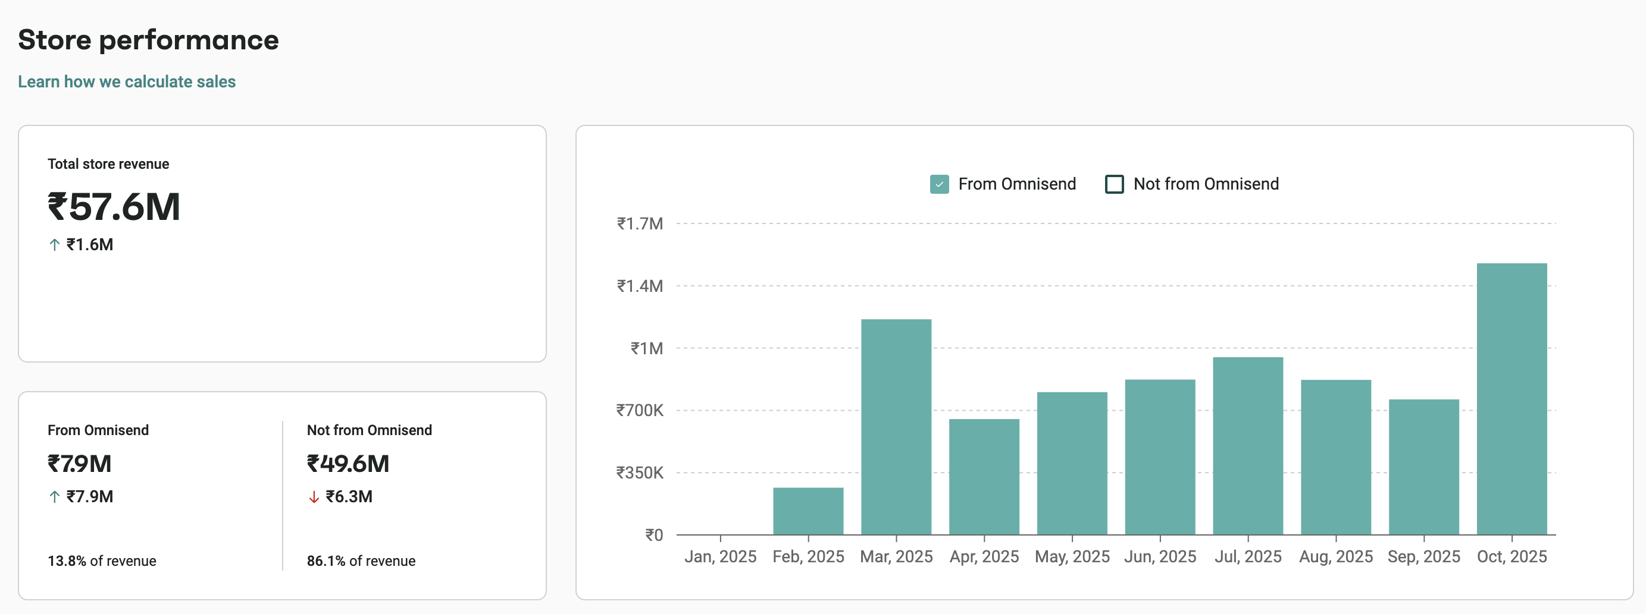Click the ₹6.3M decrease value

[x=349, y=496]
